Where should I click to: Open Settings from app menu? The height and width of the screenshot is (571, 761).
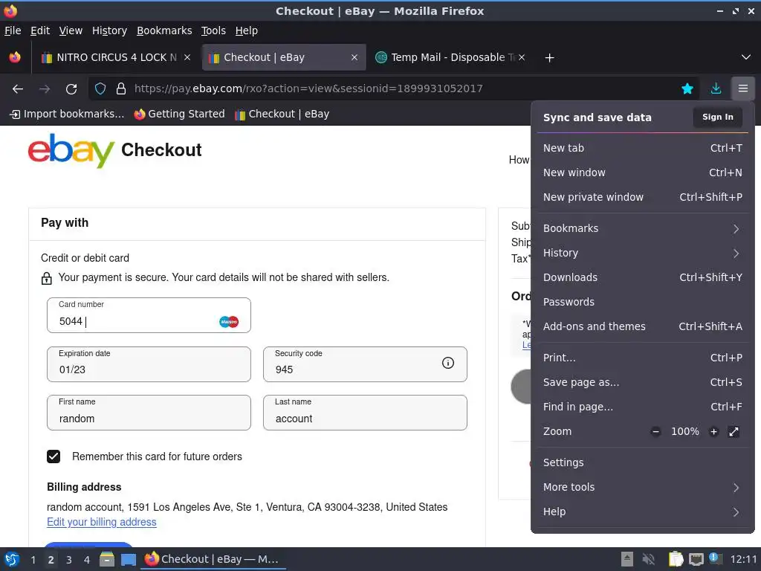642,462
